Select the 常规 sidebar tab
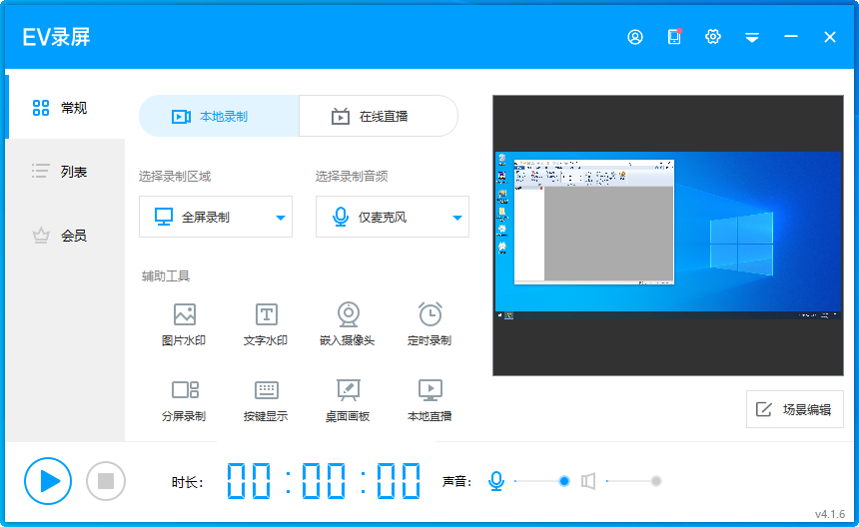 click(x=65, y=107)
